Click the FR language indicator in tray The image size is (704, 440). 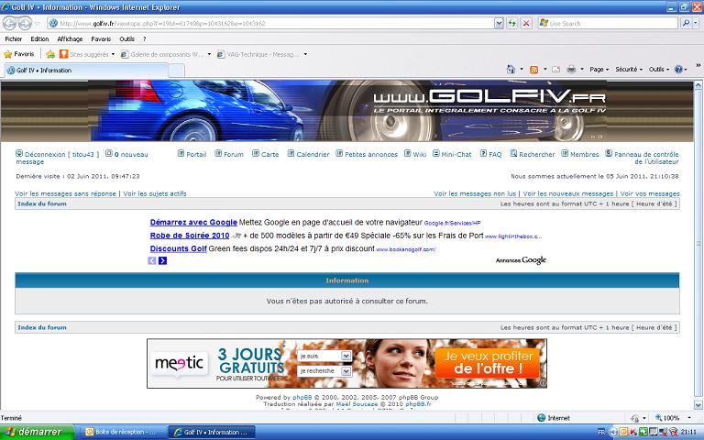(601, 432)
